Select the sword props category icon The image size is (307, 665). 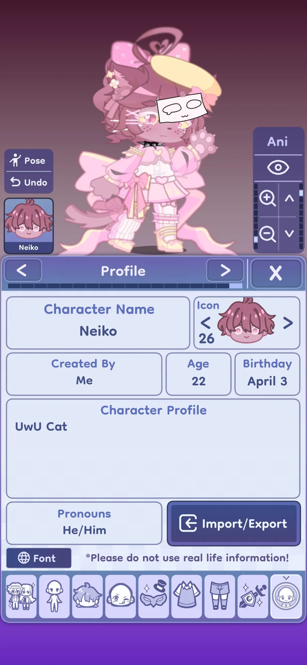pyautogui.click(x=253, y=596)
